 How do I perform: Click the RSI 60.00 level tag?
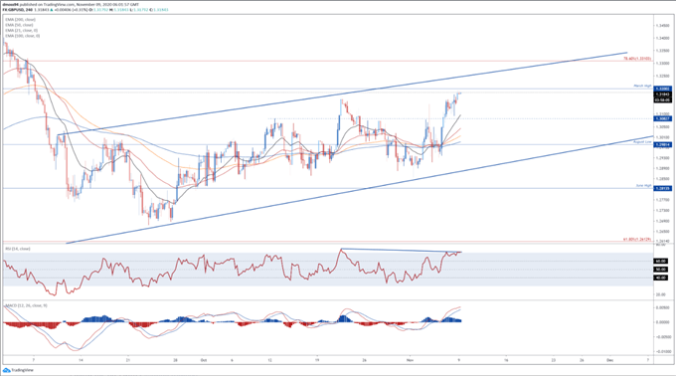pos(661,261)
